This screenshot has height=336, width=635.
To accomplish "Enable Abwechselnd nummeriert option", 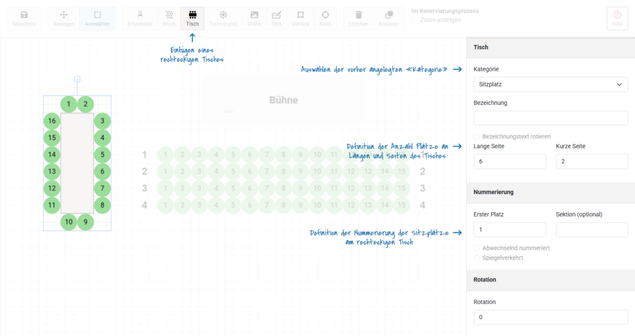I will tap(477, 248).
